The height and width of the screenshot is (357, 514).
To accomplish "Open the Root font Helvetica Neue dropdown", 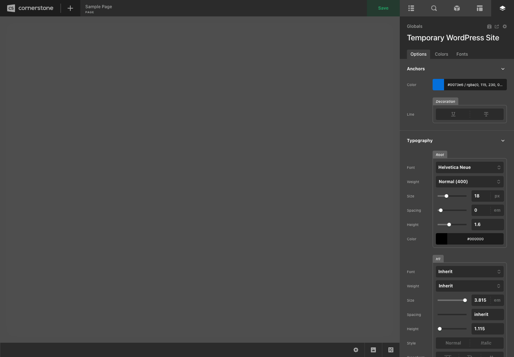I will tap(470, 167).
